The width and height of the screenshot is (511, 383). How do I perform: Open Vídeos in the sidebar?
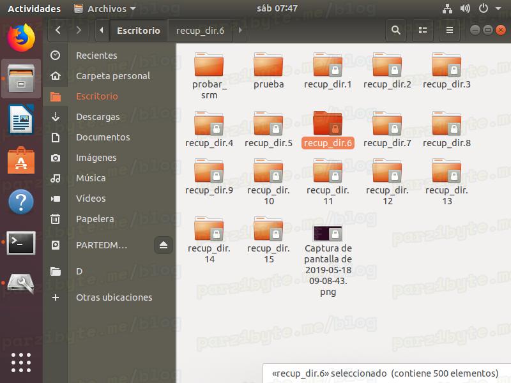tap(109, 199)
